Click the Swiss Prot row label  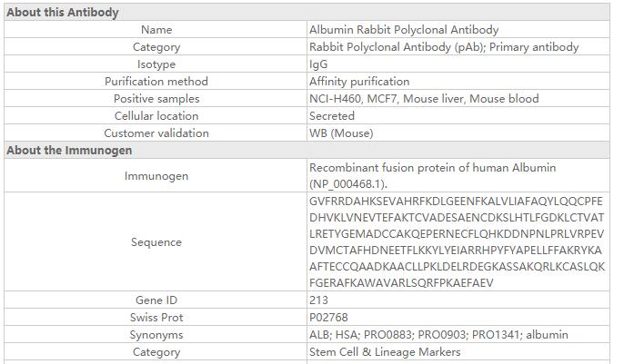point(156,318)
